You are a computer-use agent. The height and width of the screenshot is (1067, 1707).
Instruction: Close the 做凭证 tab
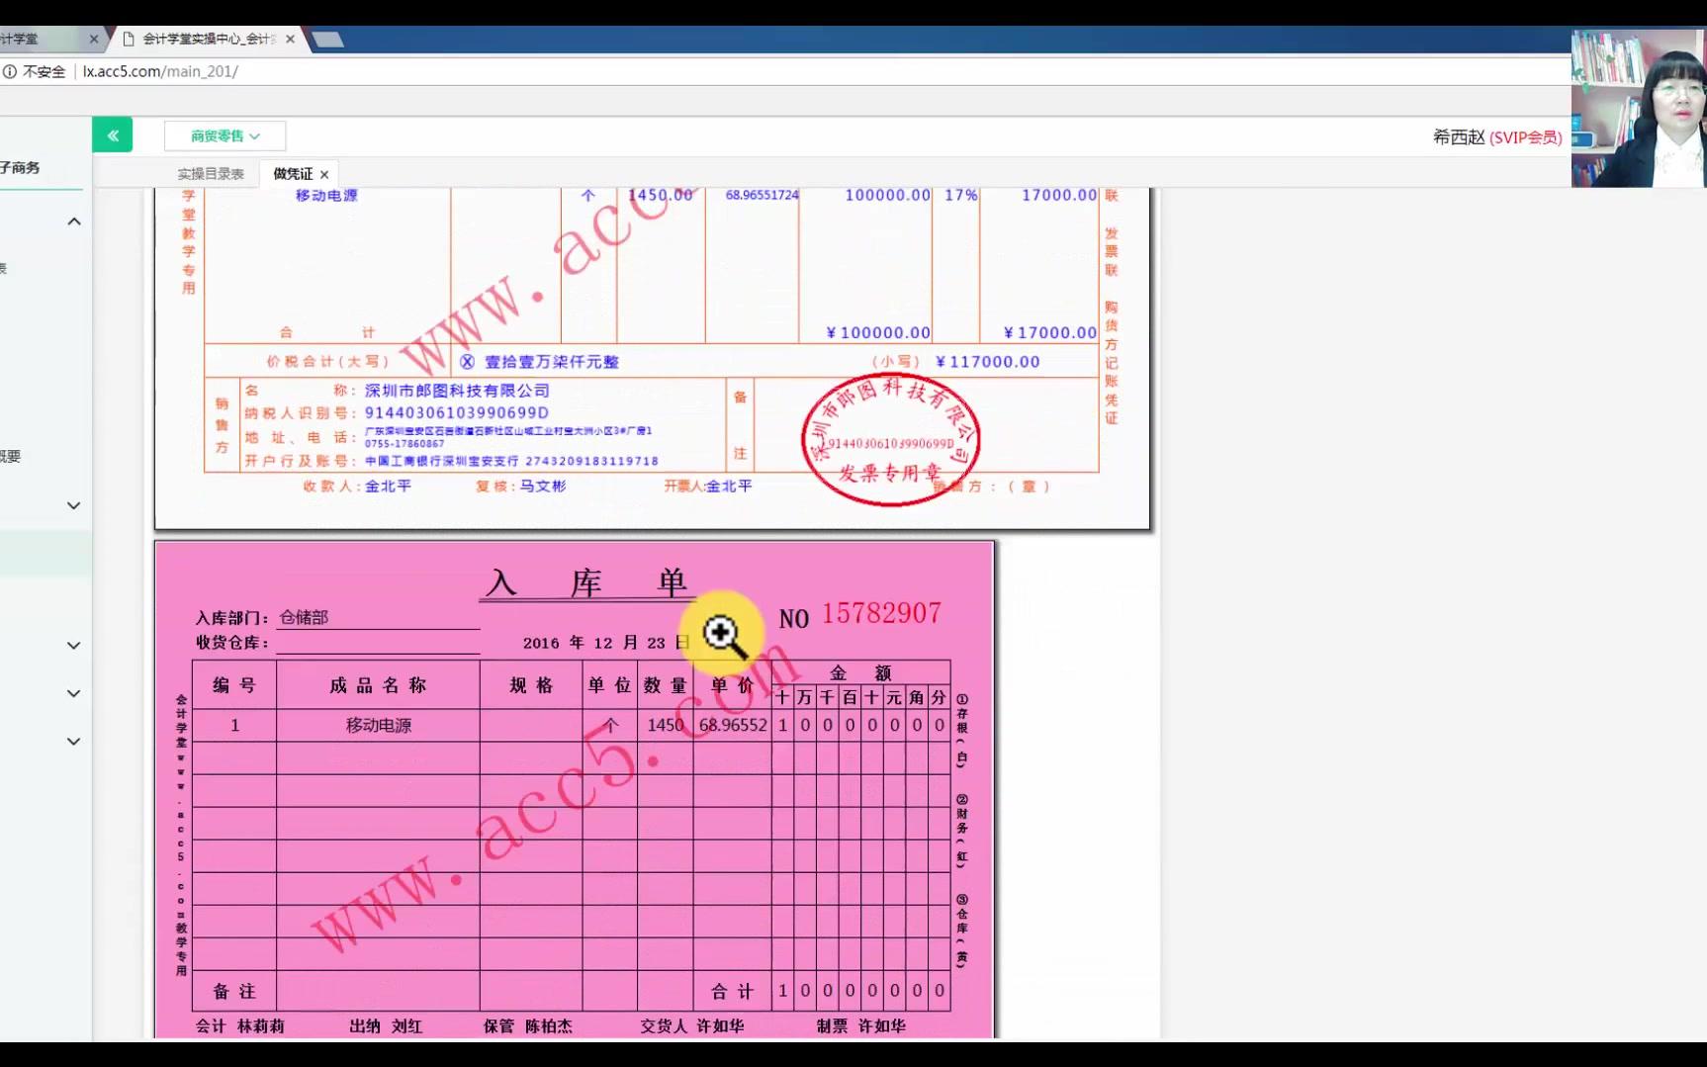324,175
